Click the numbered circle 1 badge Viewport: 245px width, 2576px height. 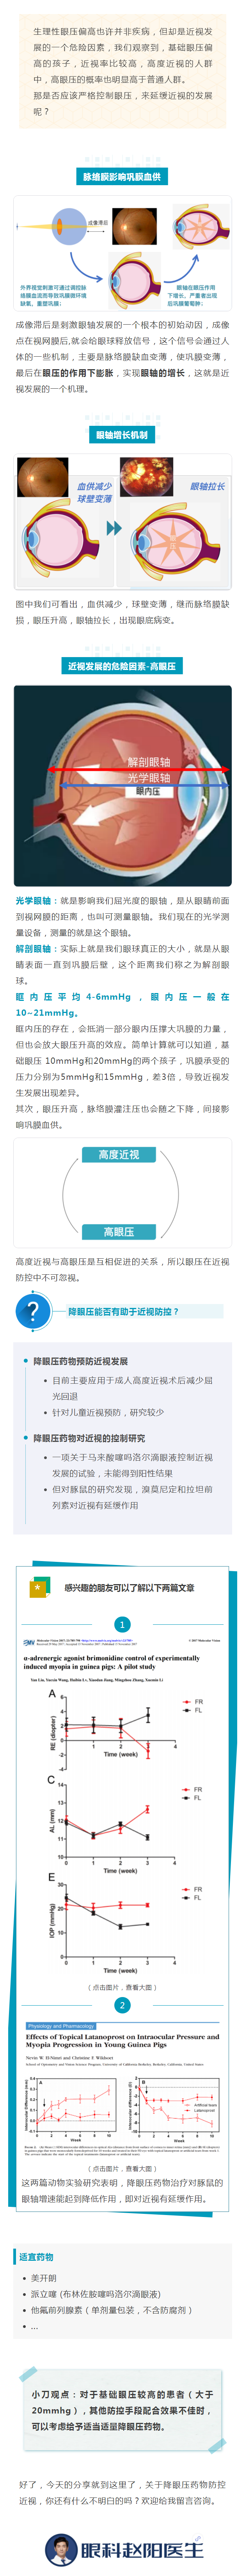click(x=122, y=1624)
